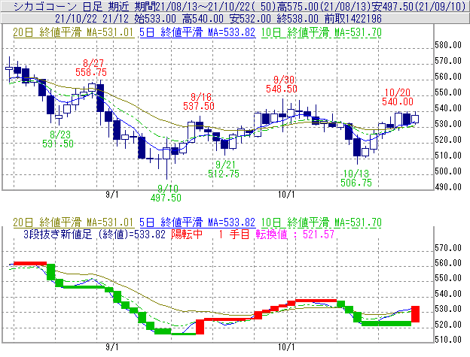Screen dimensions: 470x357
Task: Select the upper chart's 10日 MA=531.70 legend
Action: tap(322, 32)
